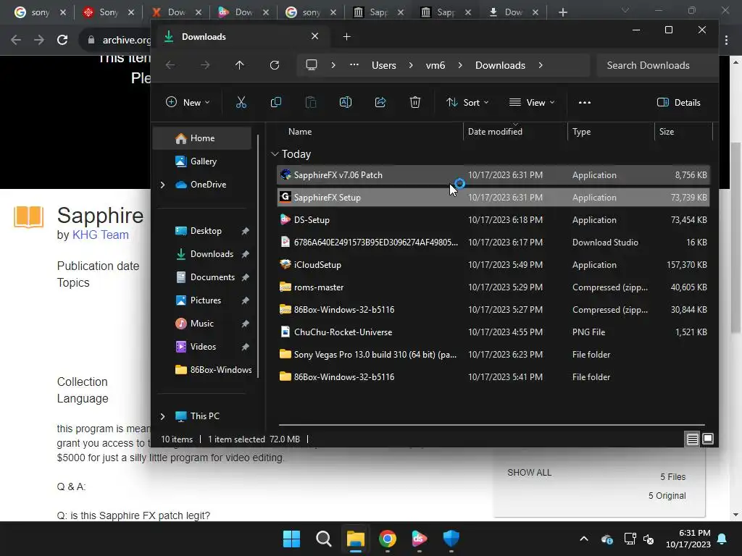
Task: Add a new Explorer tab with the plus button
Action: tap(346, 36)
